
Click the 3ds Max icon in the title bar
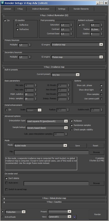click(x=2, y=3)
